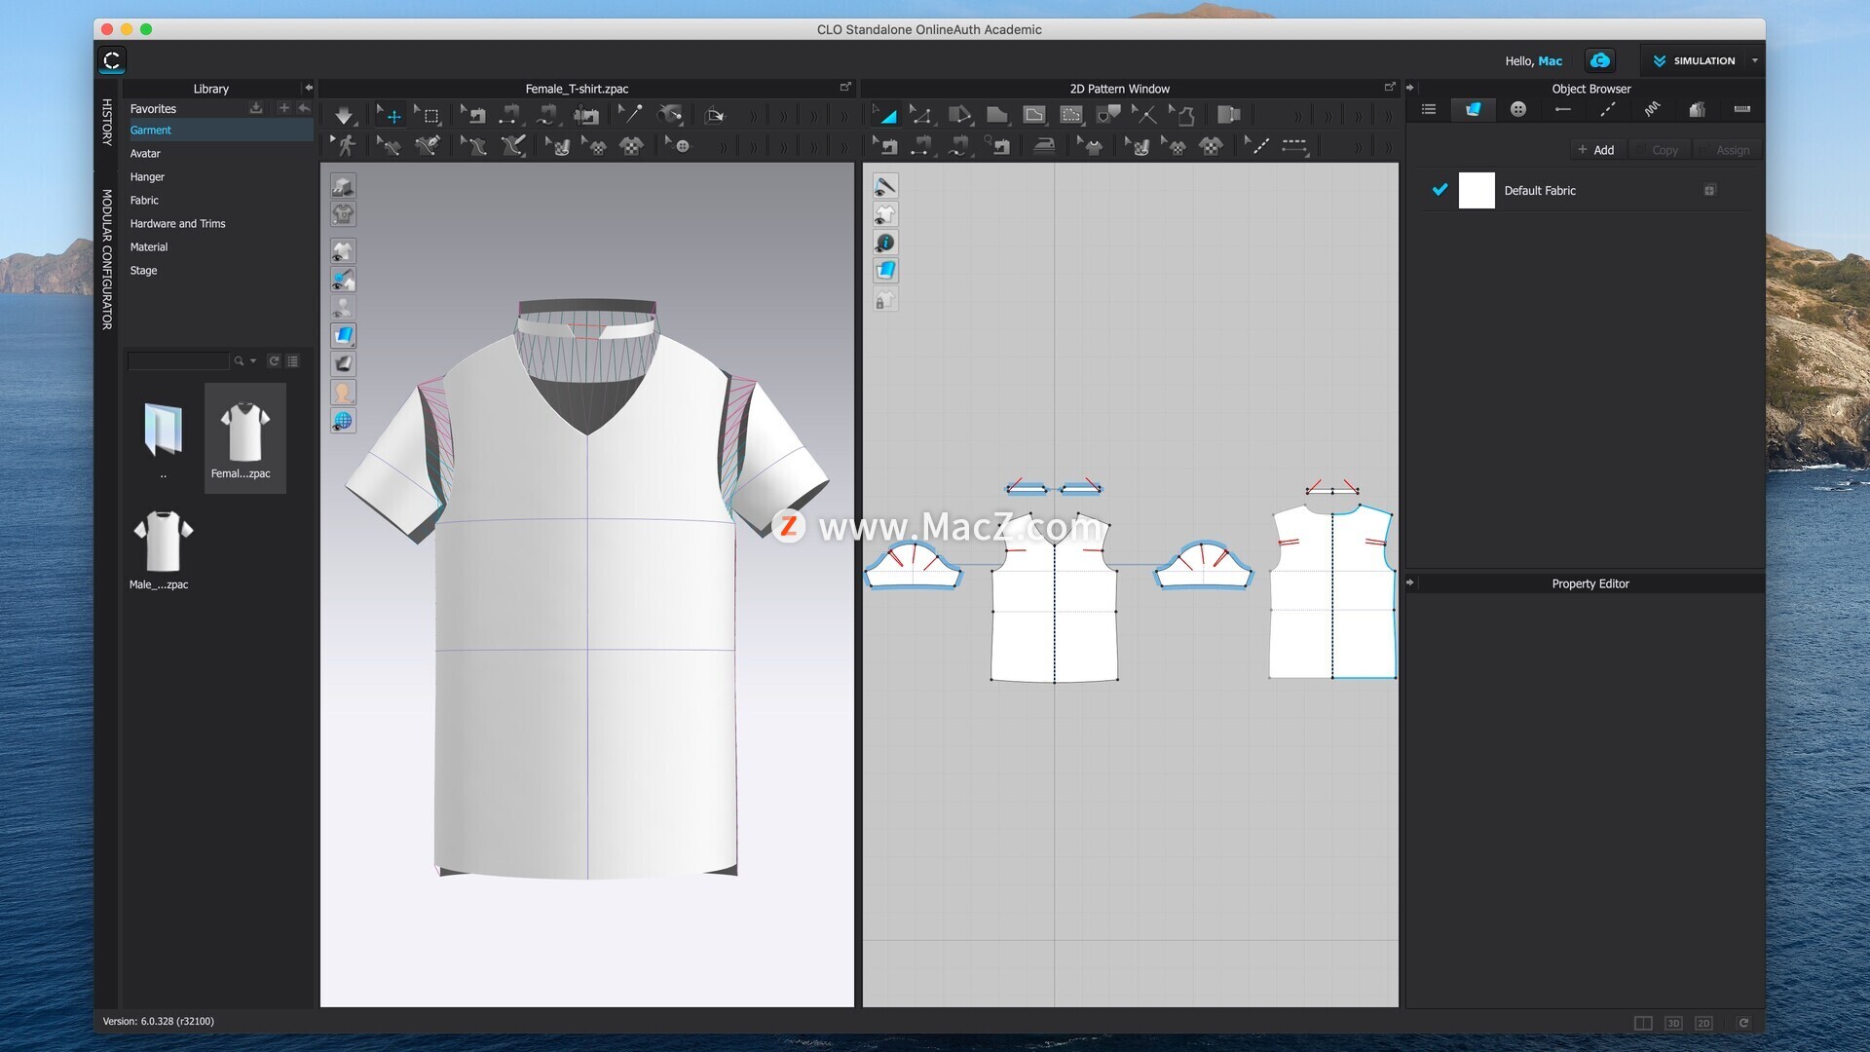The height and width of the screenshot is (1052, 1870).
Task: Expand the dropdown arrow beside SIMULATION
Action: [x=1755, y=60]
